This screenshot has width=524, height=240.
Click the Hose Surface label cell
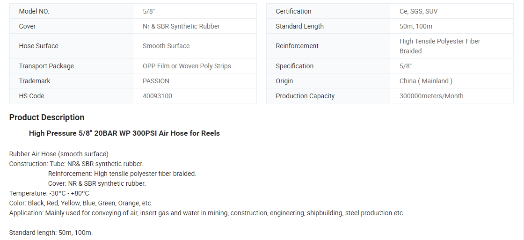71,46
